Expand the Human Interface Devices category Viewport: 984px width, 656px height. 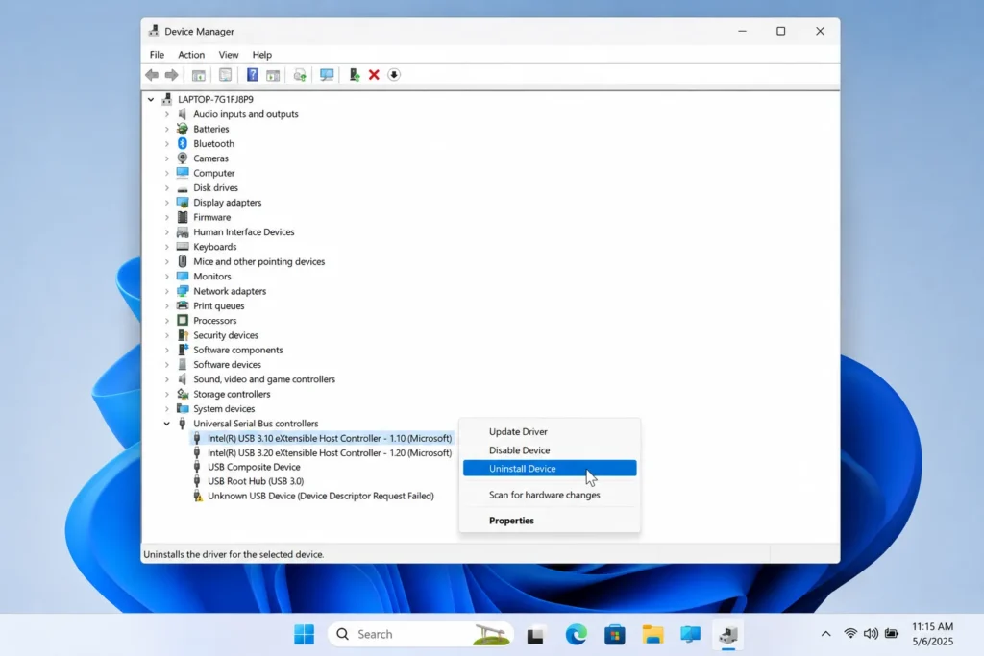(x=167, y=232)
